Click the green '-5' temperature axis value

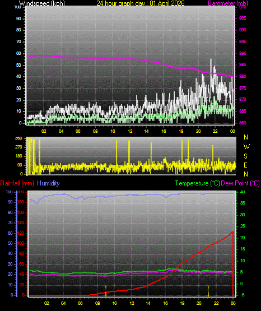[243, 295]
